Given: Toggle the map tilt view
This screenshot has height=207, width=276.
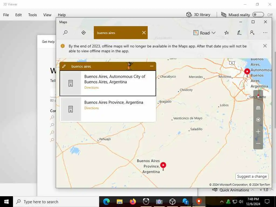Looking at the screenshot, I should 258,108.
